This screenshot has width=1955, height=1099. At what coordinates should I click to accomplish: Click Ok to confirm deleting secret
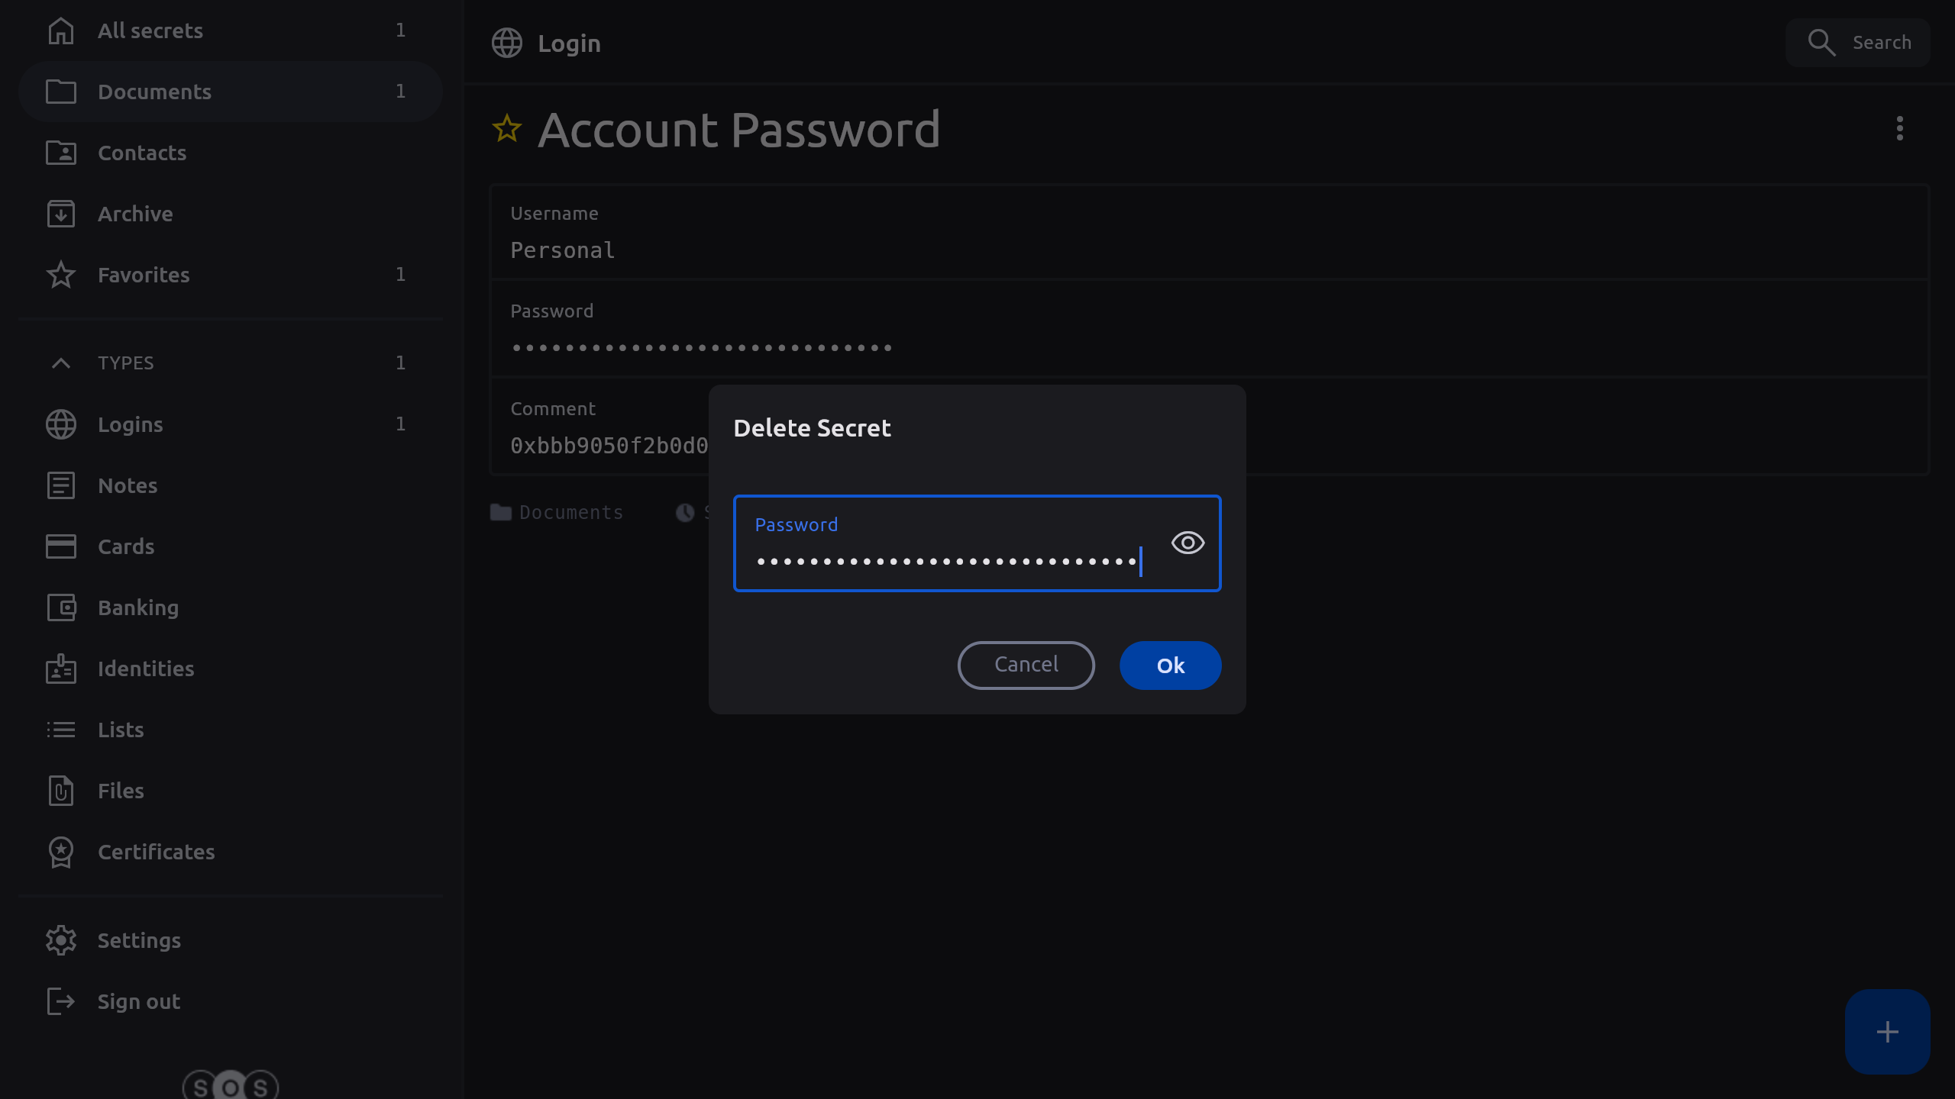pos(1170,665)
